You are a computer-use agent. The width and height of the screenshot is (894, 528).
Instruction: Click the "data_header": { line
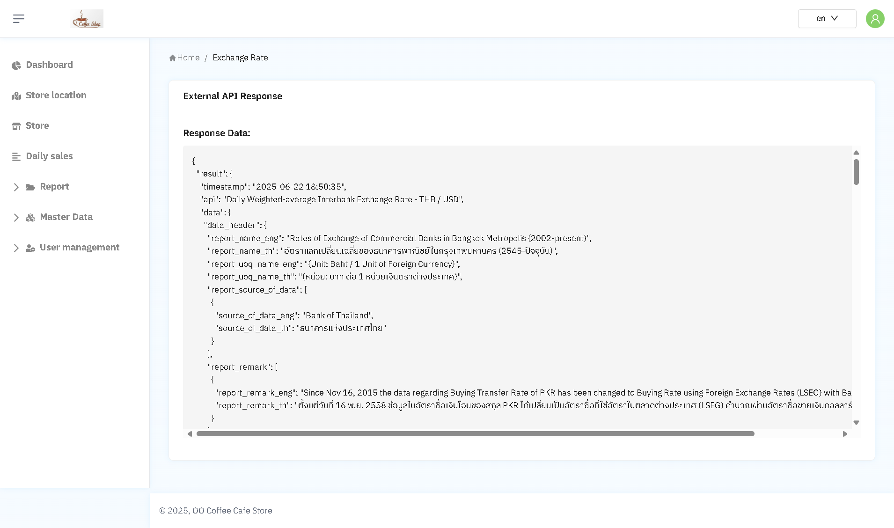coord(235,225)
